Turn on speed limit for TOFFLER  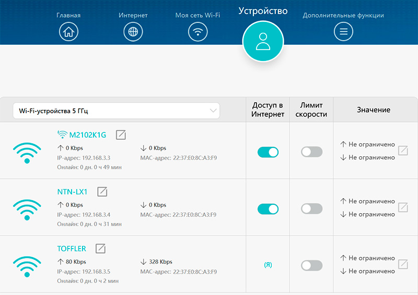(312, 265)
